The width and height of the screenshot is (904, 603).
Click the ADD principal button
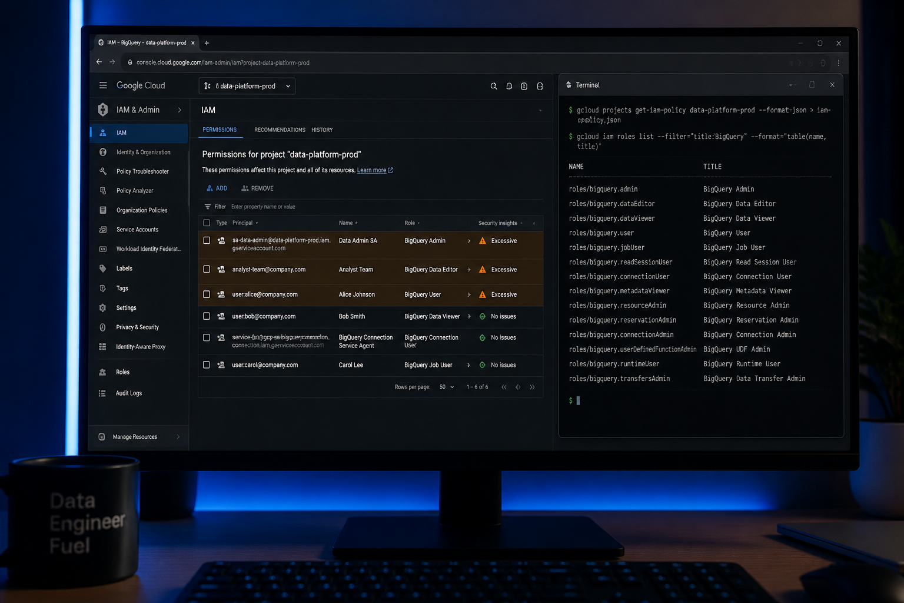(x=217, y=188)
